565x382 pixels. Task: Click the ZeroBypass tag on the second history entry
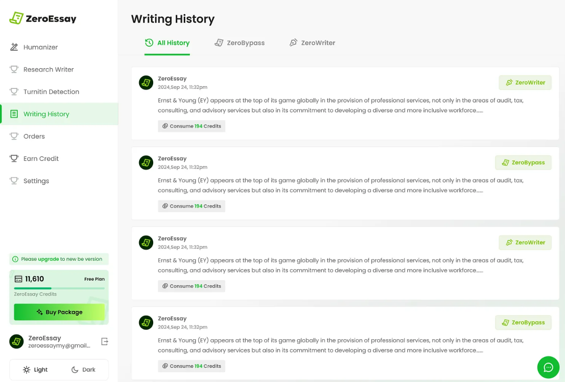[523, 162]
